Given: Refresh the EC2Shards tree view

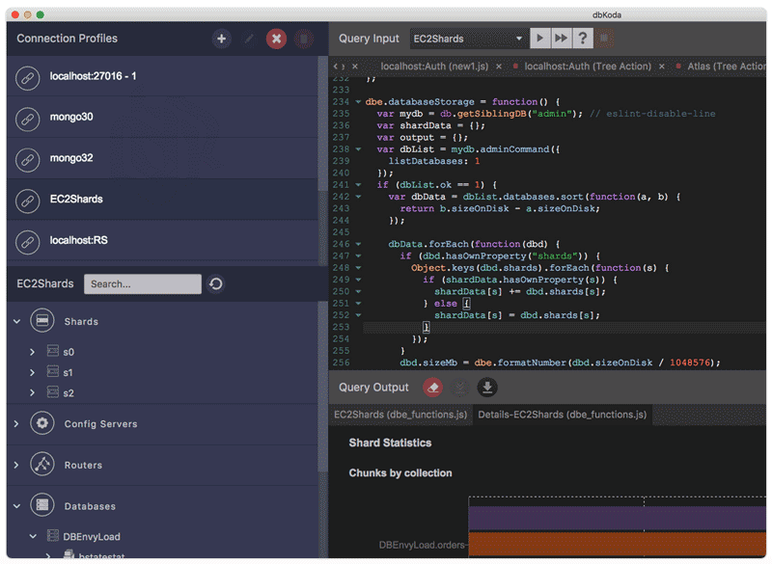Looking at the screenshot, I should click(216, 284).
